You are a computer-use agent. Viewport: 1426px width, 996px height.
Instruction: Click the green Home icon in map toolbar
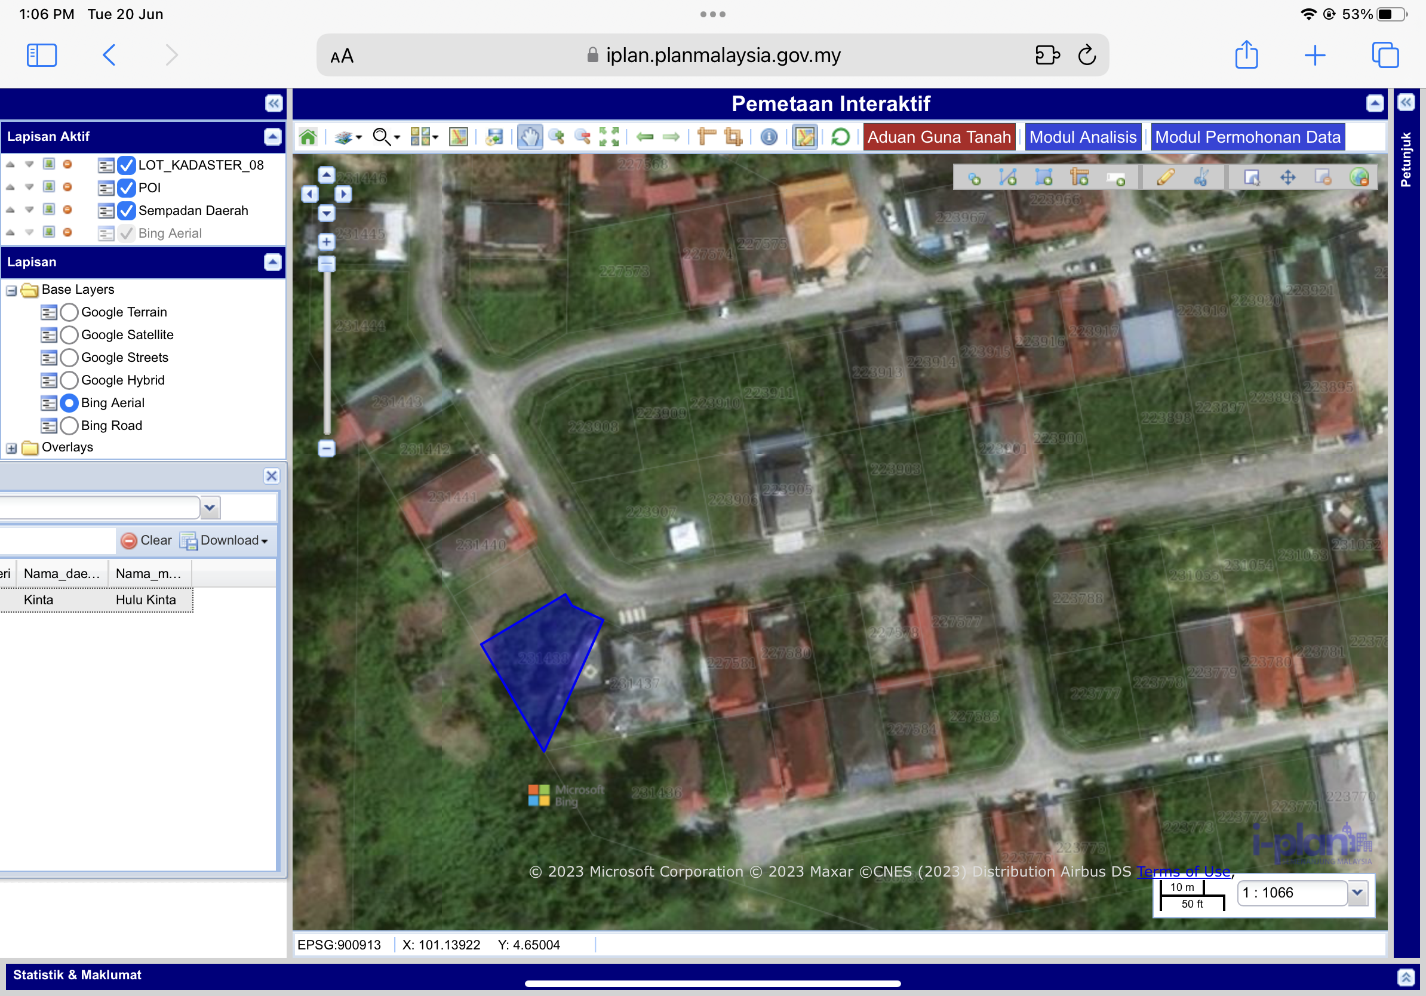coord(308,137)
